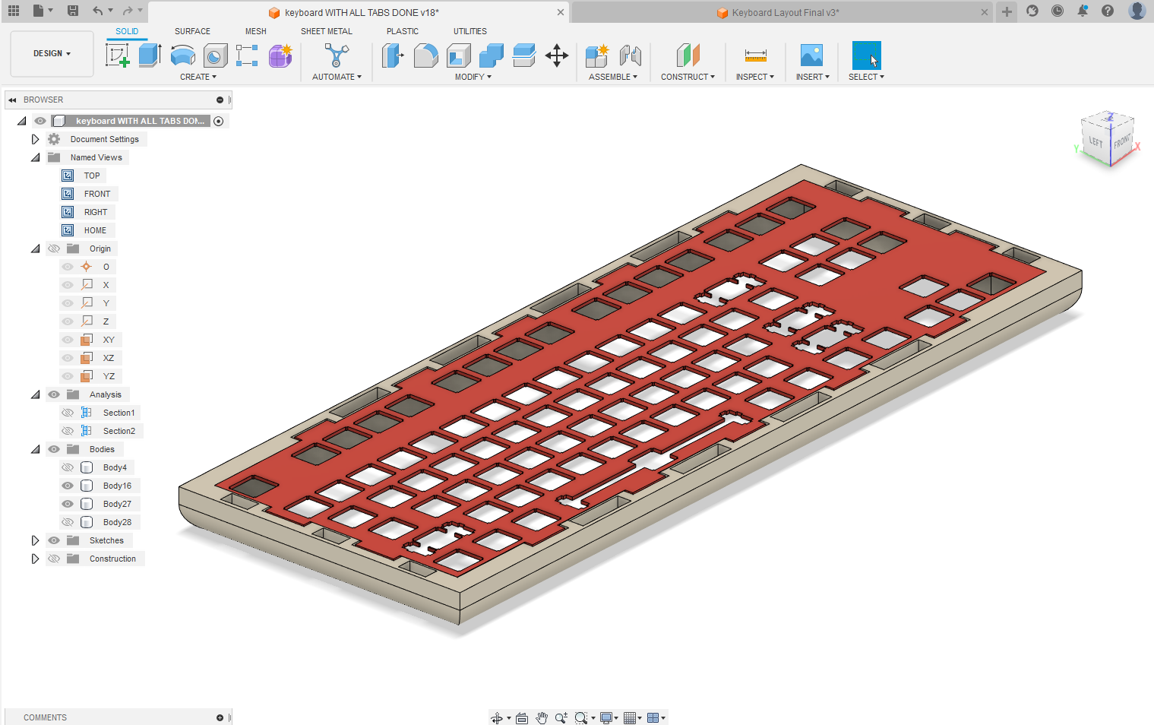Select the Create Sketch tool
This screenshot has height=725, width=1154.
[118, 55]
